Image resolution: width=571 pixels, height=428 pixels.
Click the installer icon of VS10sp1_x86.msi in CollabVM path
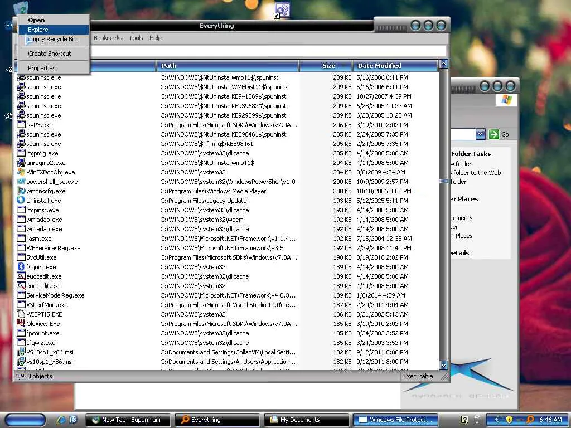click(x=21, y=352)
